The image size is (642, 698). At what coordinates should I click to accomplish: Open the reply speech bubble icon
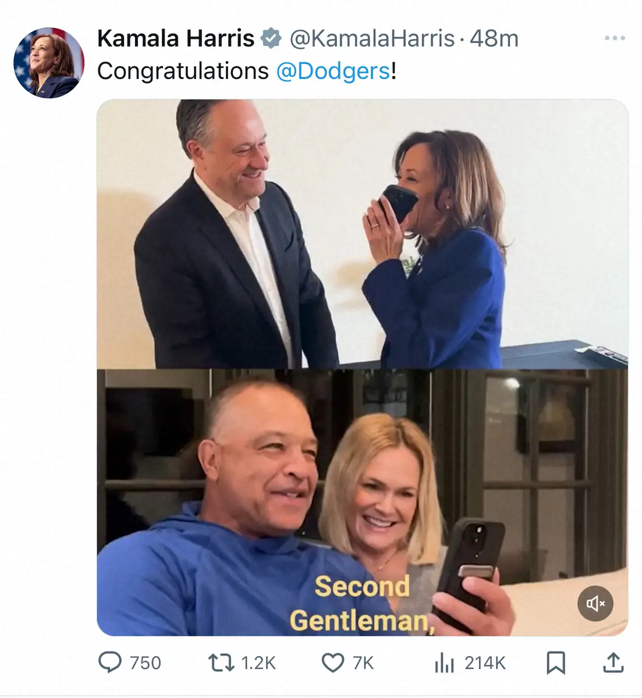110,663
